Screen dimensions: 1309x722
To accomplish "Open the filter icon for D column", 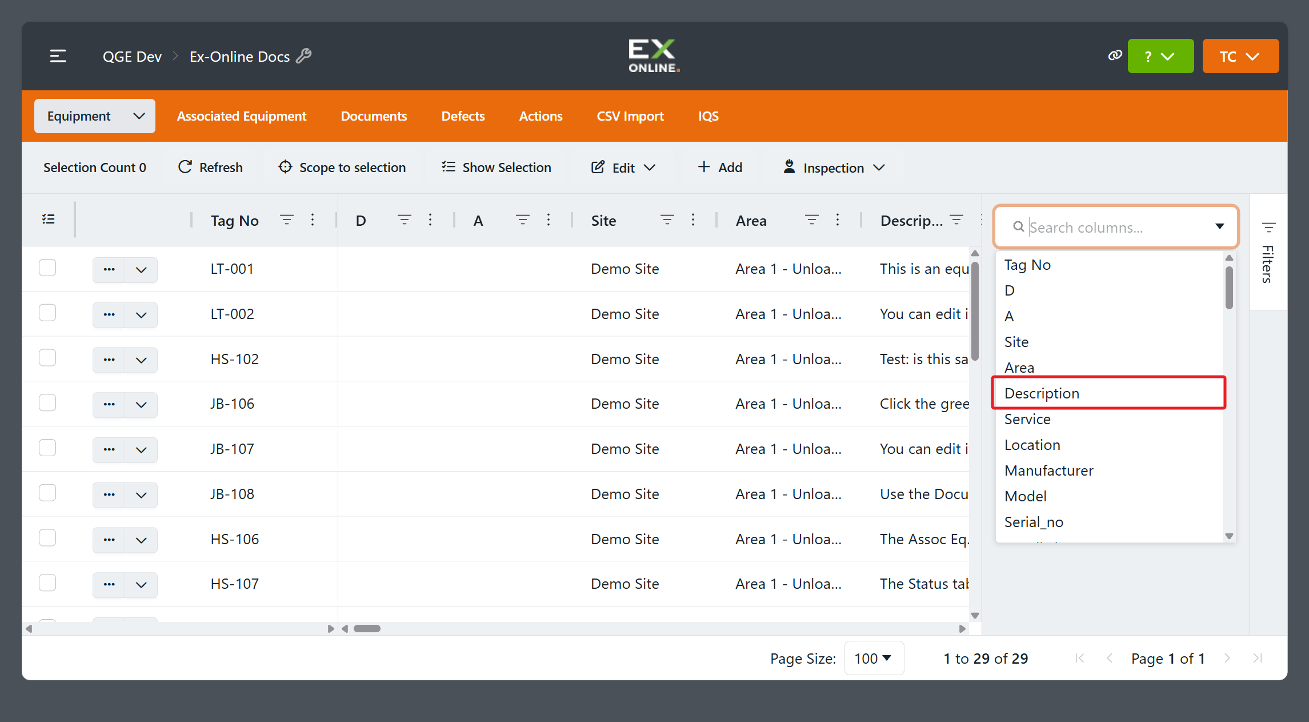I will (405, 220).
